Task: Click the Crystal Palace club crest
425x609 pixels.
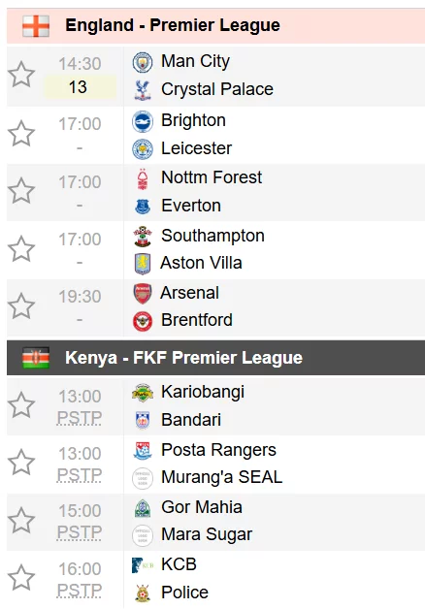Action: click(x=143, y=90)
